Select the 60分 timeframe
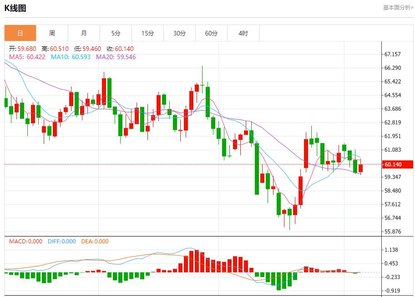 tap(212, 33)
